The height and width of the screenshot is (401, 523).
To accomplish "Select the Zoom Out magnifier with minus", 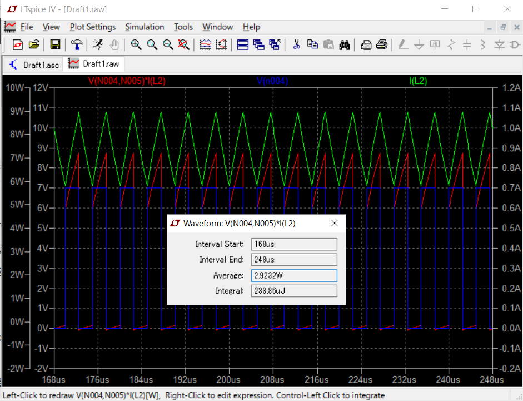I will point(168,44).
